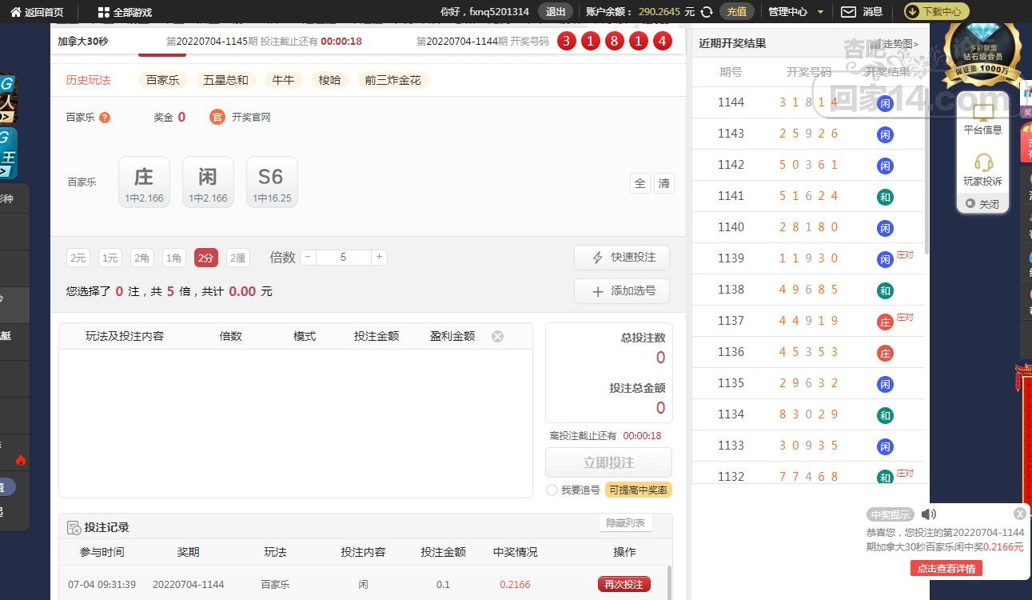Open the 消息 envelope icon
The height and width of the screenshot is (600, 1032).
[x=848, y=12]
